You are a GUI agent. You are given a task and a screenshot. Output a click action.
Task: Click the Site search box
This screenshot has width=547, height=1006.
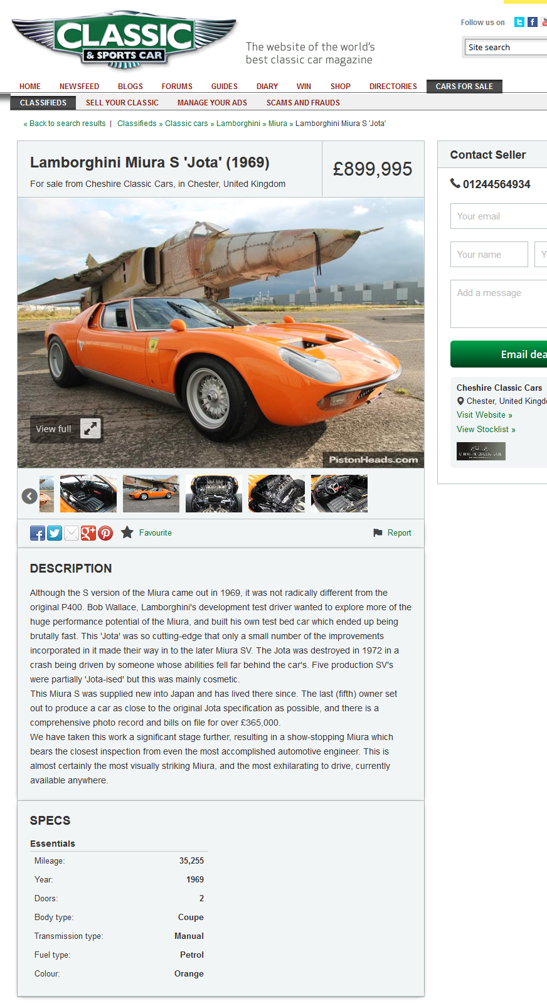[506, 47]
